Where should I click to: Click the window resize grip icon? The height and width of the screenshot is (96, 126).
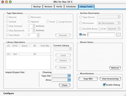point(124,94)
